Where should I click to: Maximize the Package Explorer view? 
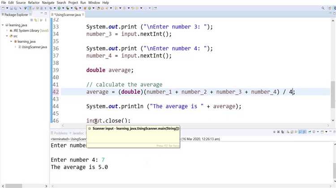(x=46, y=13)
